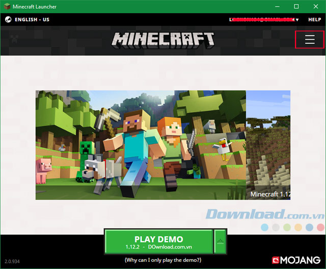326x269 pixels.
Task: Change language via ENGLISH - US
Action: (32, 19)
